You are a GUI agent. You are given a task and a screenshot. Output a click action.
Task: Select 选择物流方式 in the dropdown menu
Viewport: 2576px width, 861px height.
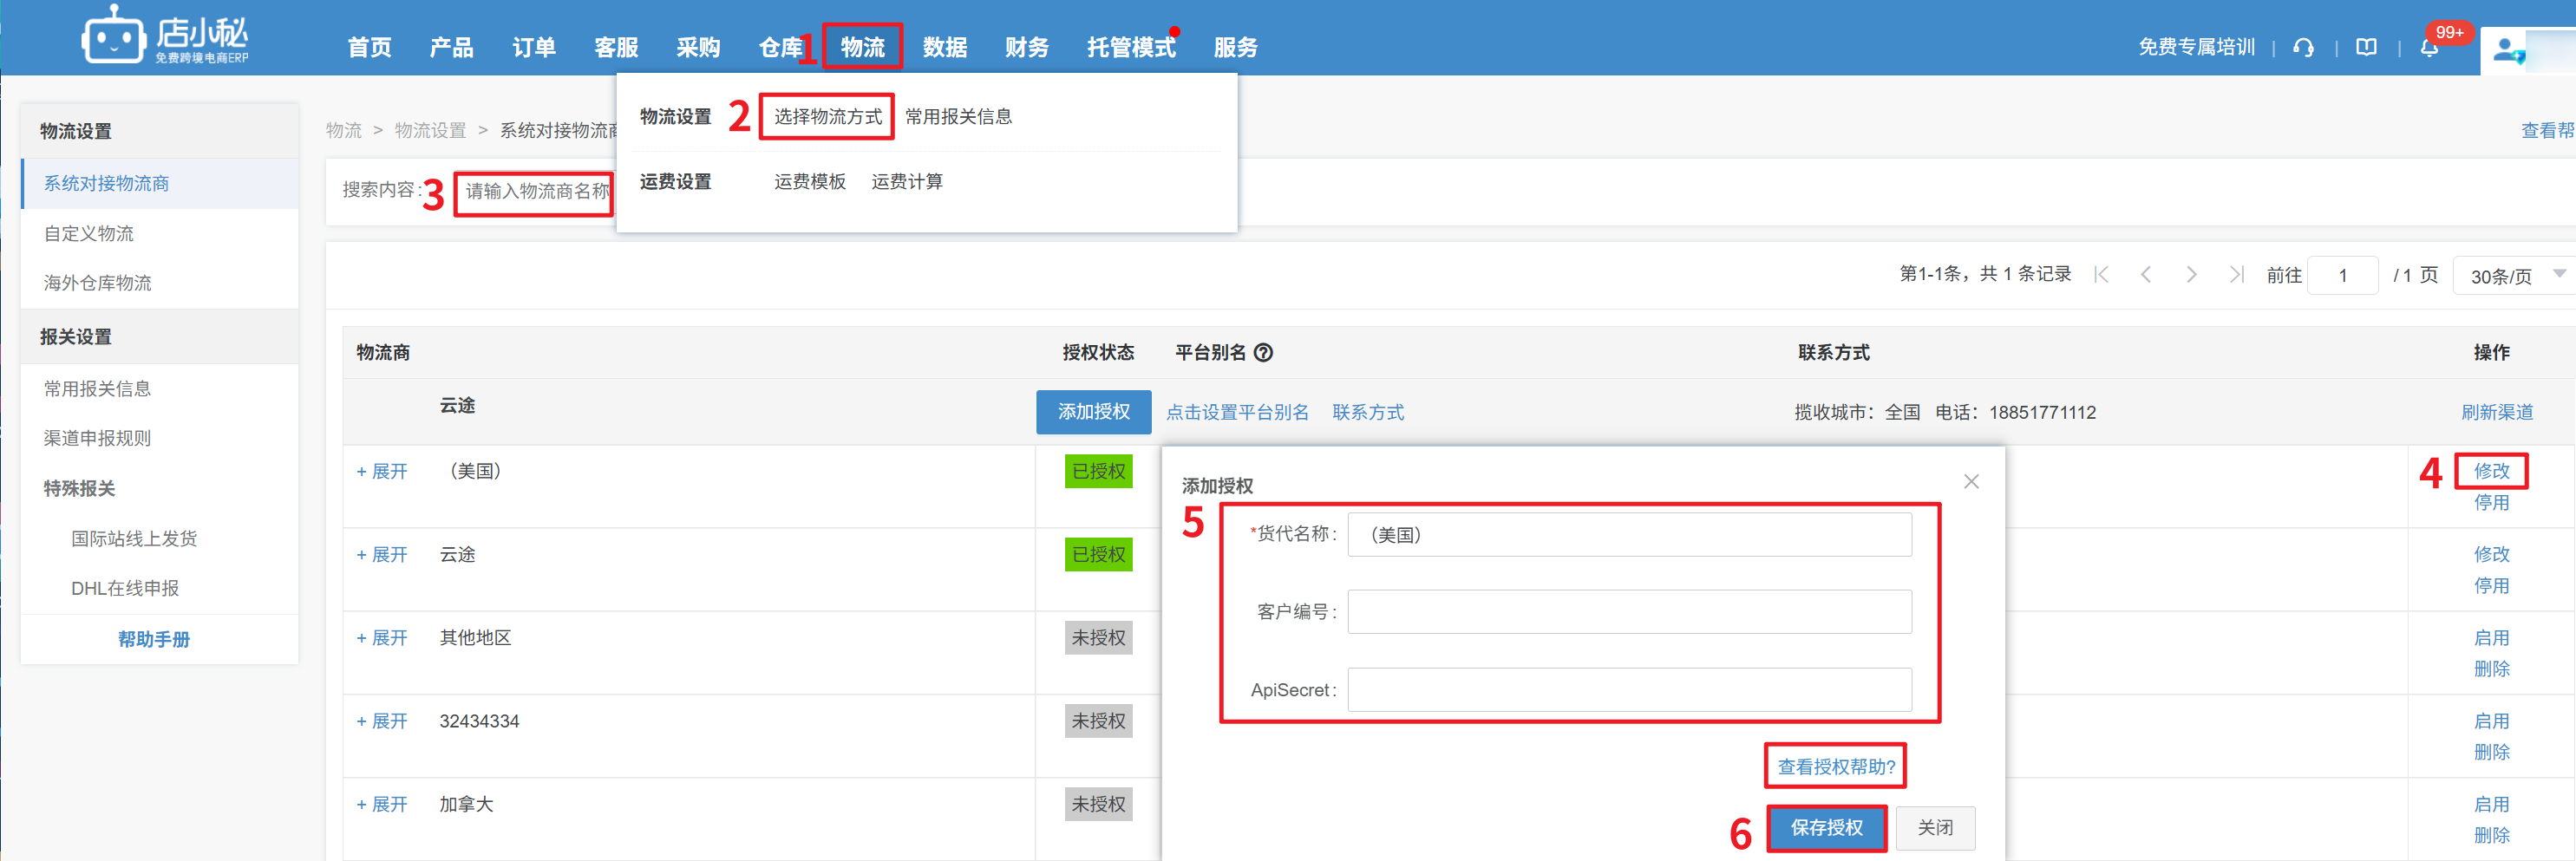pyautogui.click(x=827, y=116)
